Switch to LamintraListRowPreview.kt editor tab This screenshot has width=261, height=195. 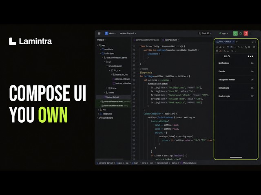(x=146, y=40)
